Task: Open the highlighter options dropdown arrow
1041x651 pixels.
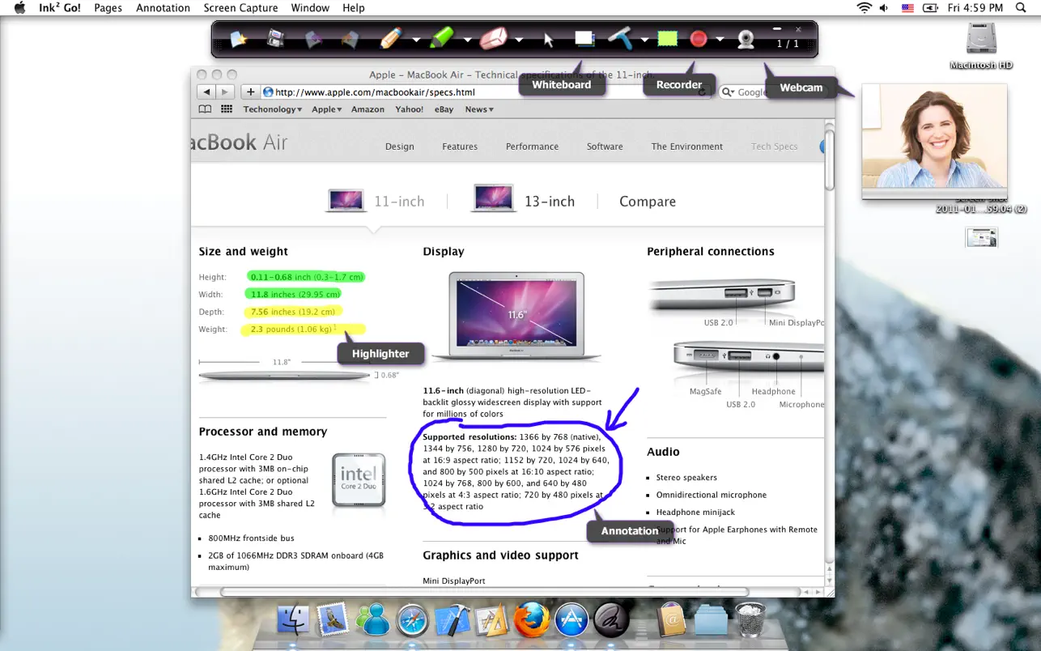Action: (x=467, y=40)
